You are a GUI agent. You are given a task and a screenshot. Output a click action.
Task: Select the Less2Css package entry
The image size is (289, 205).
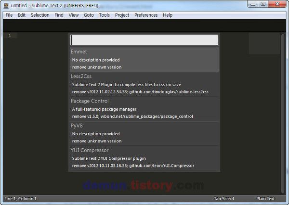(x=144, y=85)
